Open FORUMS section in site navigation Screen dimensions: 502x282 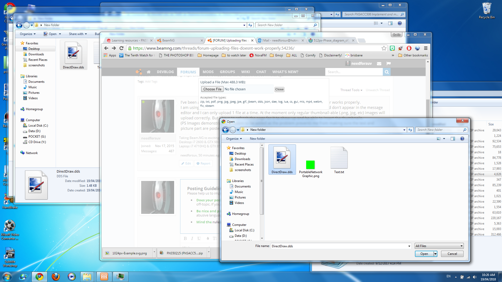point(188,72)
